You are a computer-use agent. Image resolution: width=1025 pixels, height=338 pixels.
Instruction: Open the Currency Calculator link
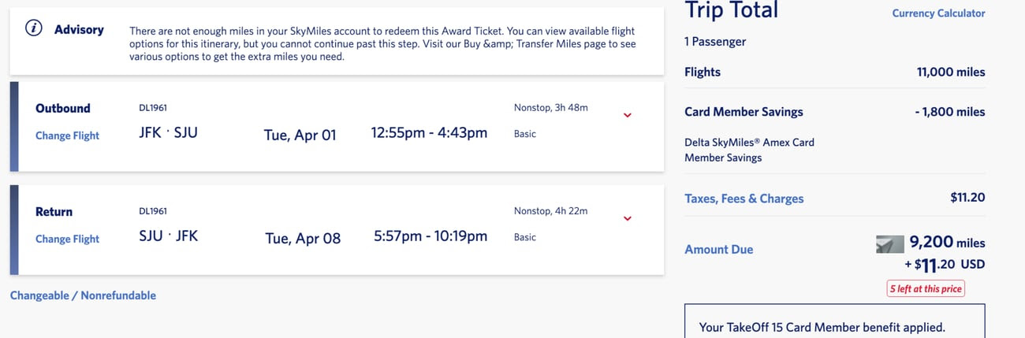pos(938,13)
